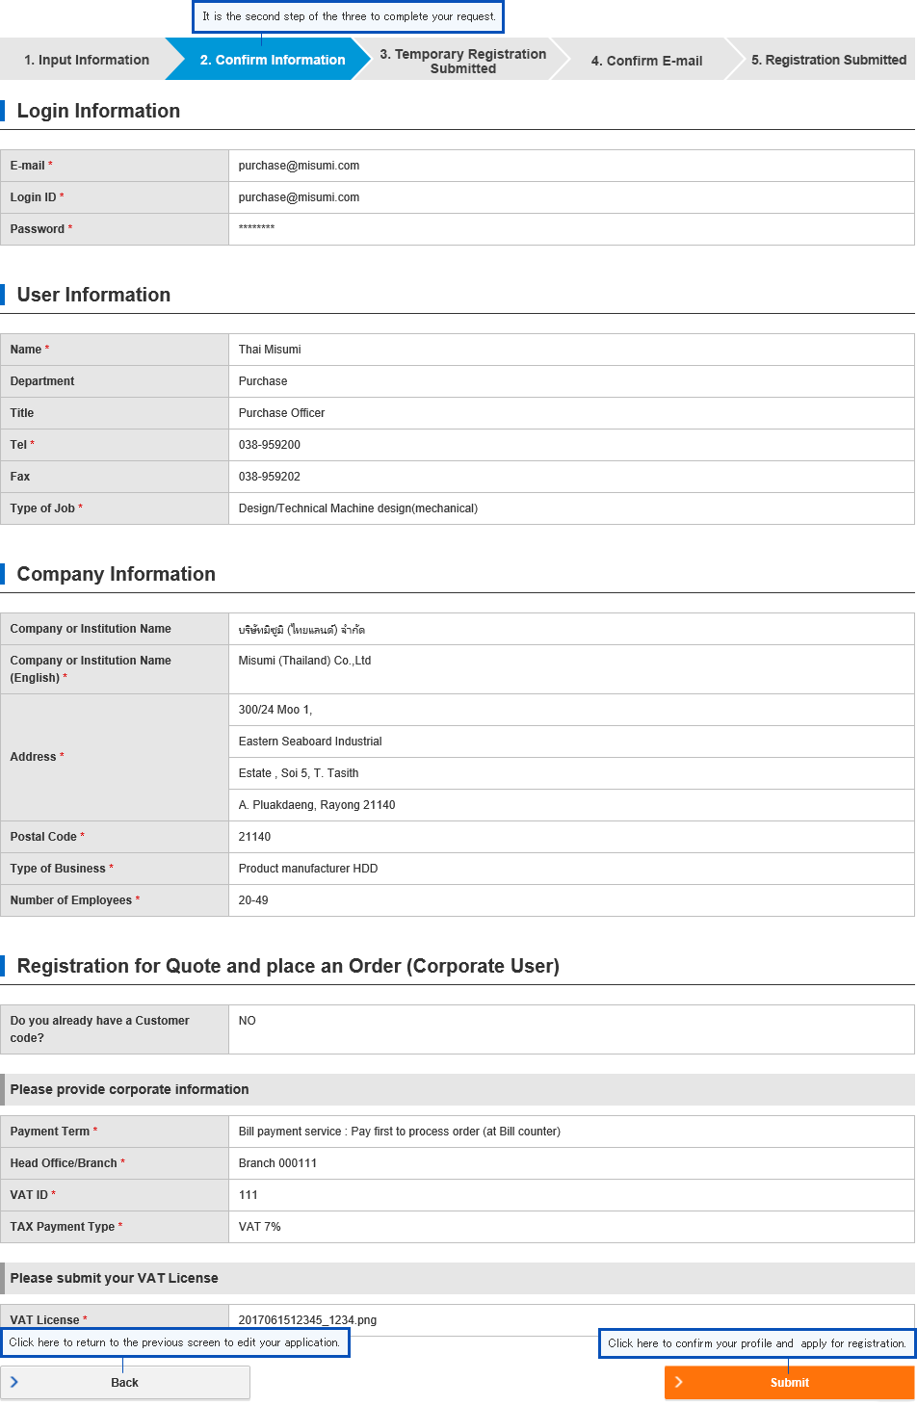Screen dimensions: 917x1406
Task: Click the Customer code answer 'NO'
Action: click(x=248, y=1021)
